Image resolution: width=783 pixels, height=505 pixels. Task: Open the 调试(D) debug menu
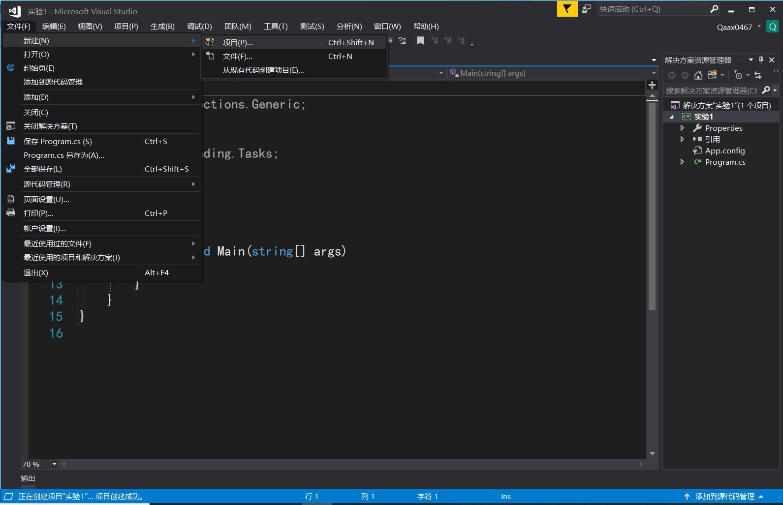pyautogui.click(x=199, y=27)
